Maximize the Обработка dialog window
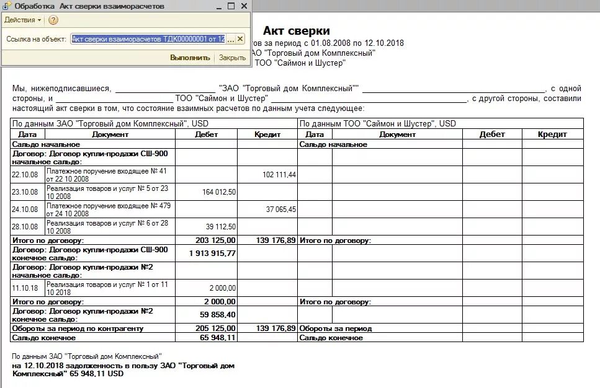This screenshot has width=600, height=388. click(x=231, y=6)
